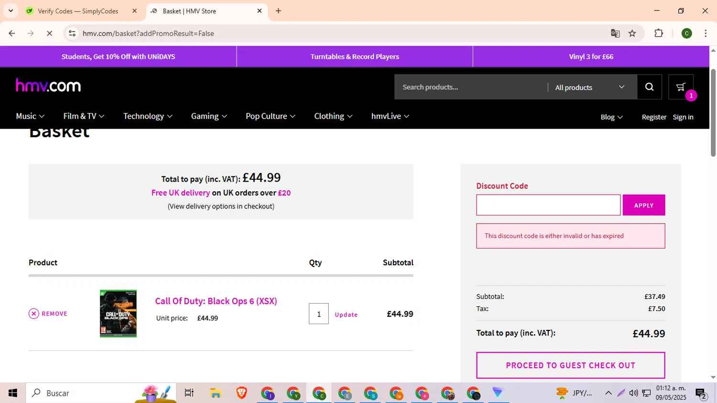Click the Register link

654,117
